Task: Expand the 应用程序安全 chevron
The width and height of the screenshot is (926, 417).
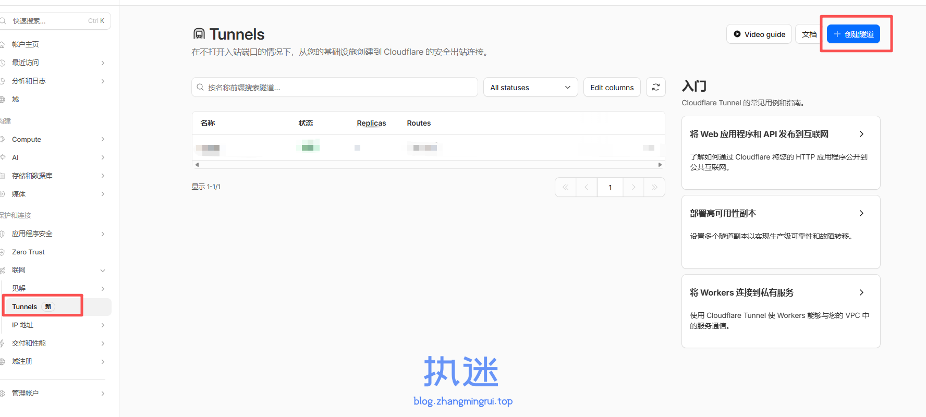Action: [x=103, y=234]
